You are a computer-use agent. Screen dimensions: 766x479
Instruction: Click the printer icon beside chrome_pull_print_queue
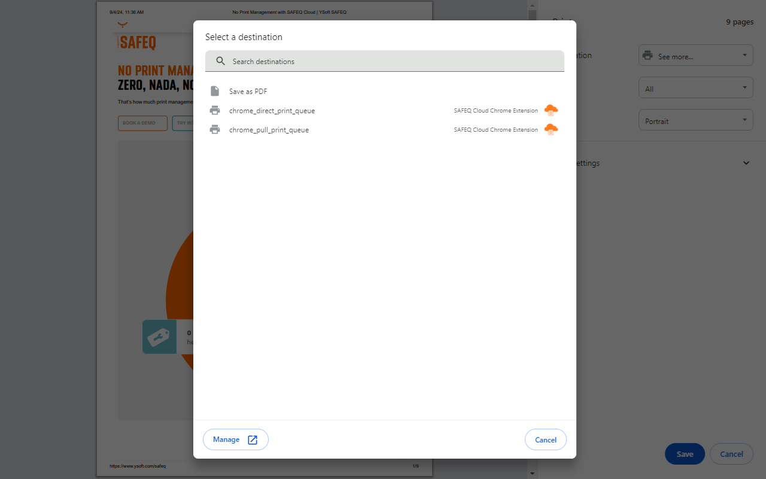tap(215, 129)
